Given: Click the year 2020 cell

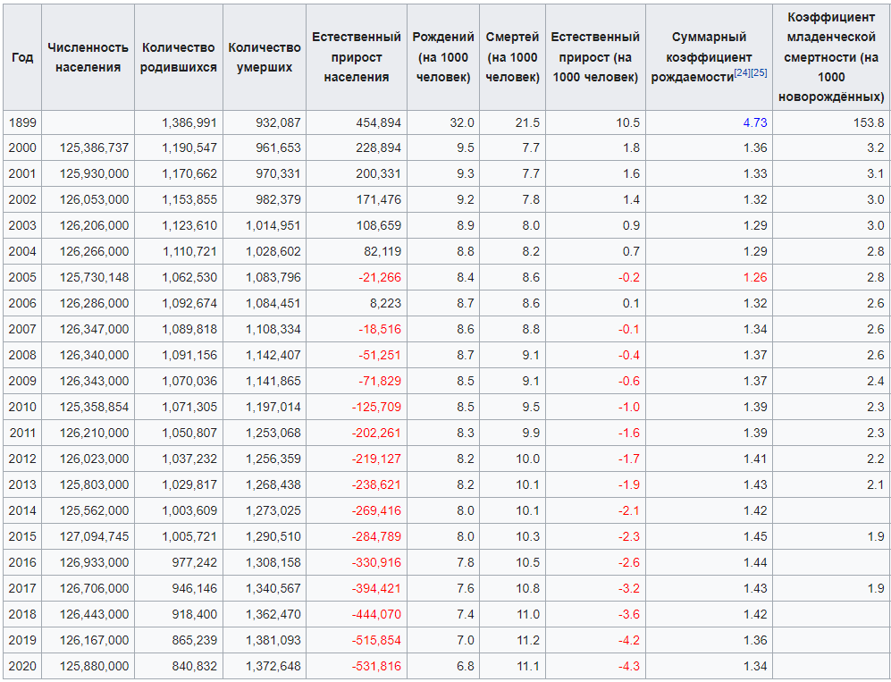Looking at the screenshot, I should (x=22, y=666).
